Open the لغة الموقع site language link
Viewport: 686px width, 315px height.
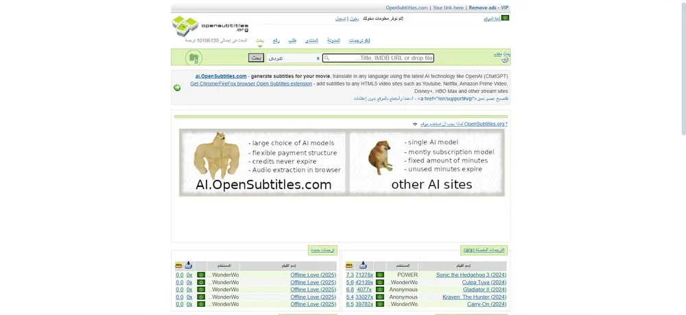tap(492, 18)
